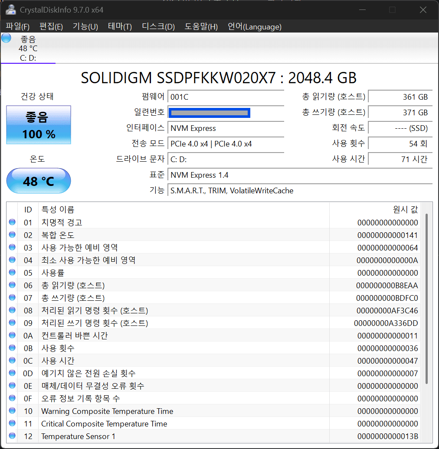Click the 드라이브 문자 field showing C: D:
This screenshot has height=449, width=439.
[x=226, y=159]
